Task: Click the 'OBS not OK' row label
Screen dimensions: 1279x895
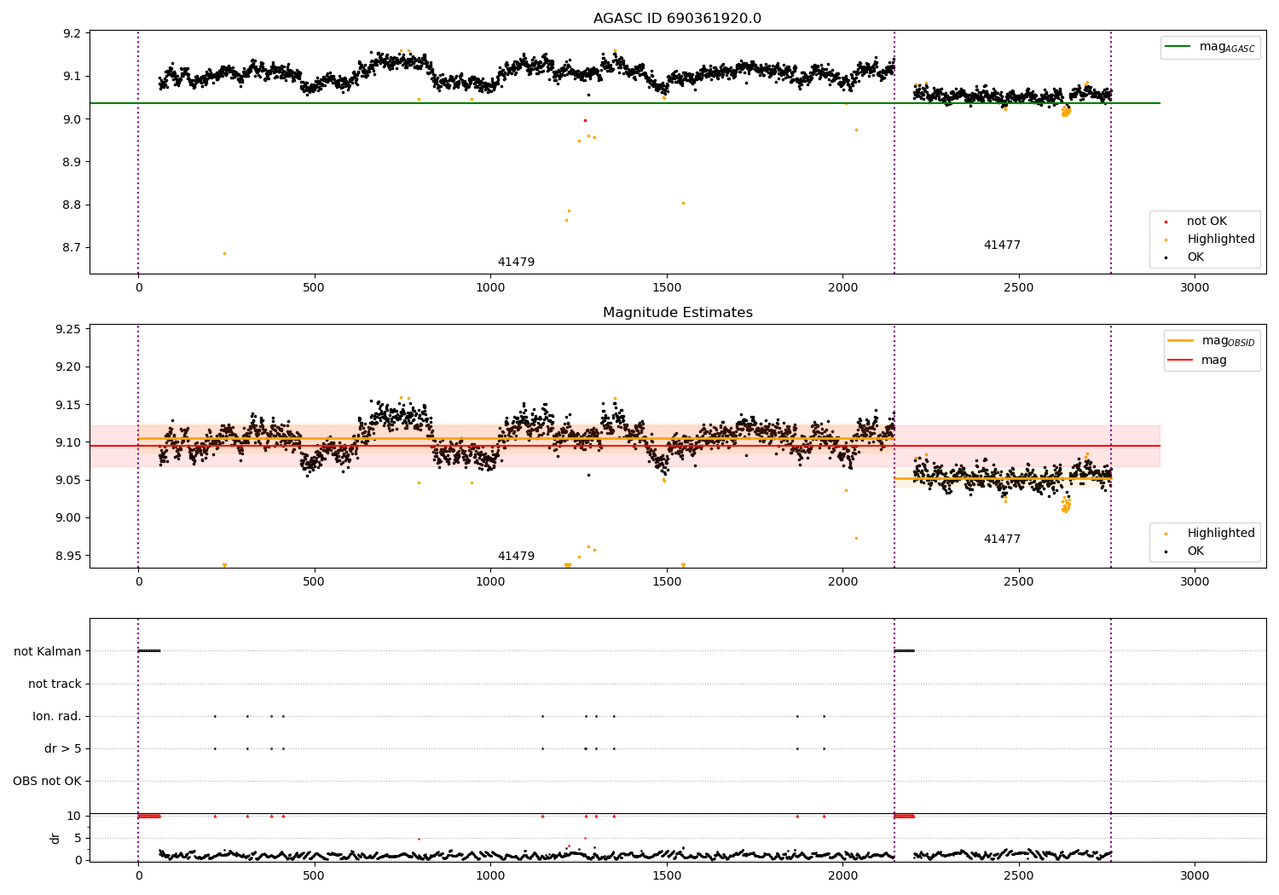Action: [47, 782]
